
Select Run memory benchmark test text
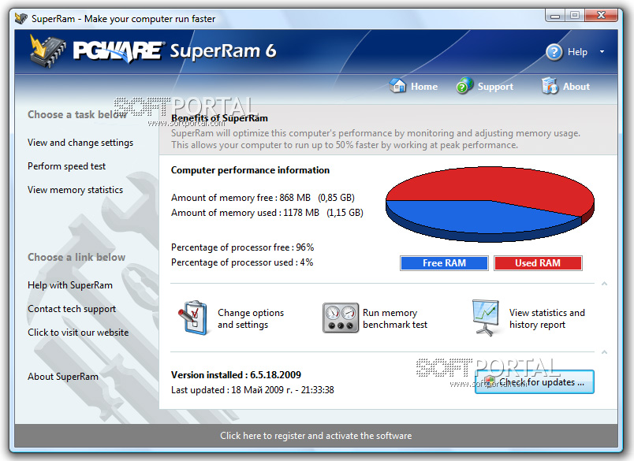[395, 318]
